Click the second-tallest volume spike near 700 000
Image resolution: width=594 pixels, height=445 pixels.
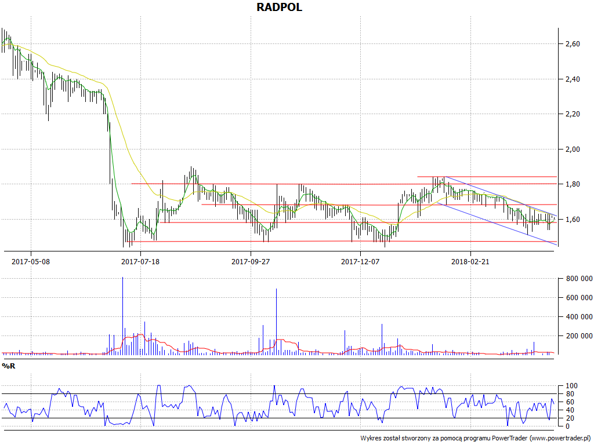pyautogui.click(x=276, y=321)
